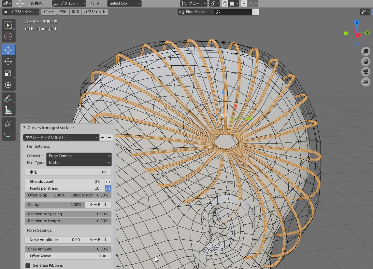373x269 pixels.
Task: Enable the Generate Ribbons checkbox
Action: pos(28,265)
